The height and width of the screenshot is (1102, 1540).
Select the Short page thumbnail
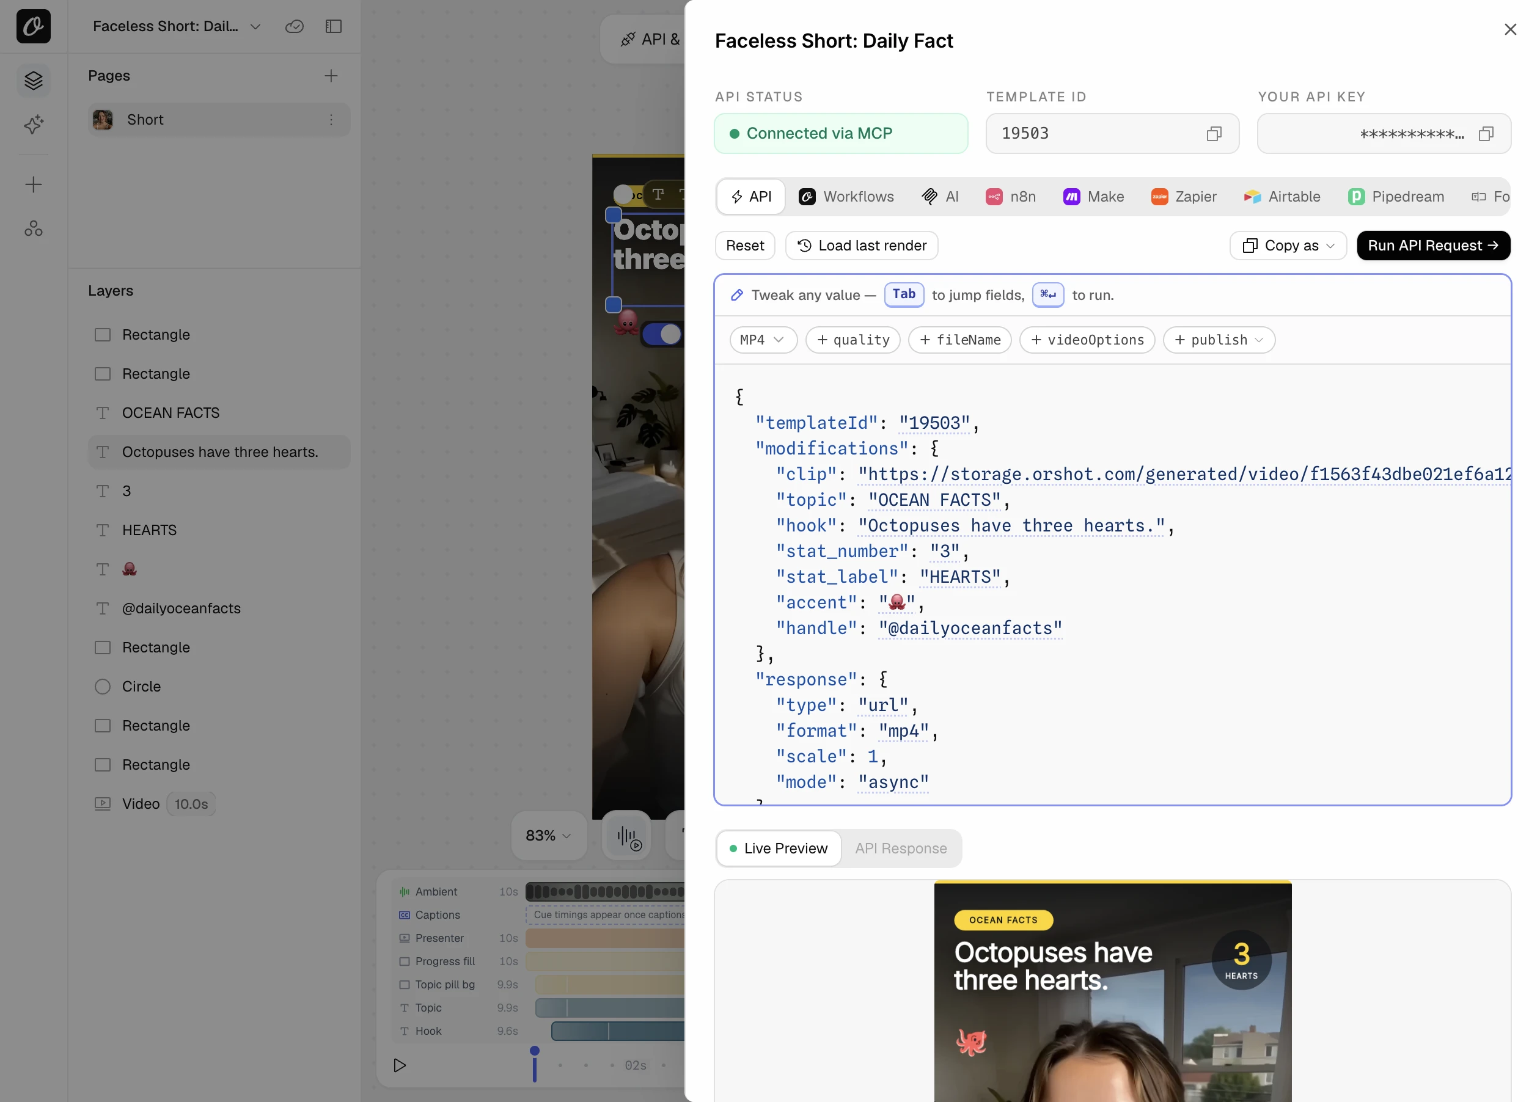[x=103, y=120]
